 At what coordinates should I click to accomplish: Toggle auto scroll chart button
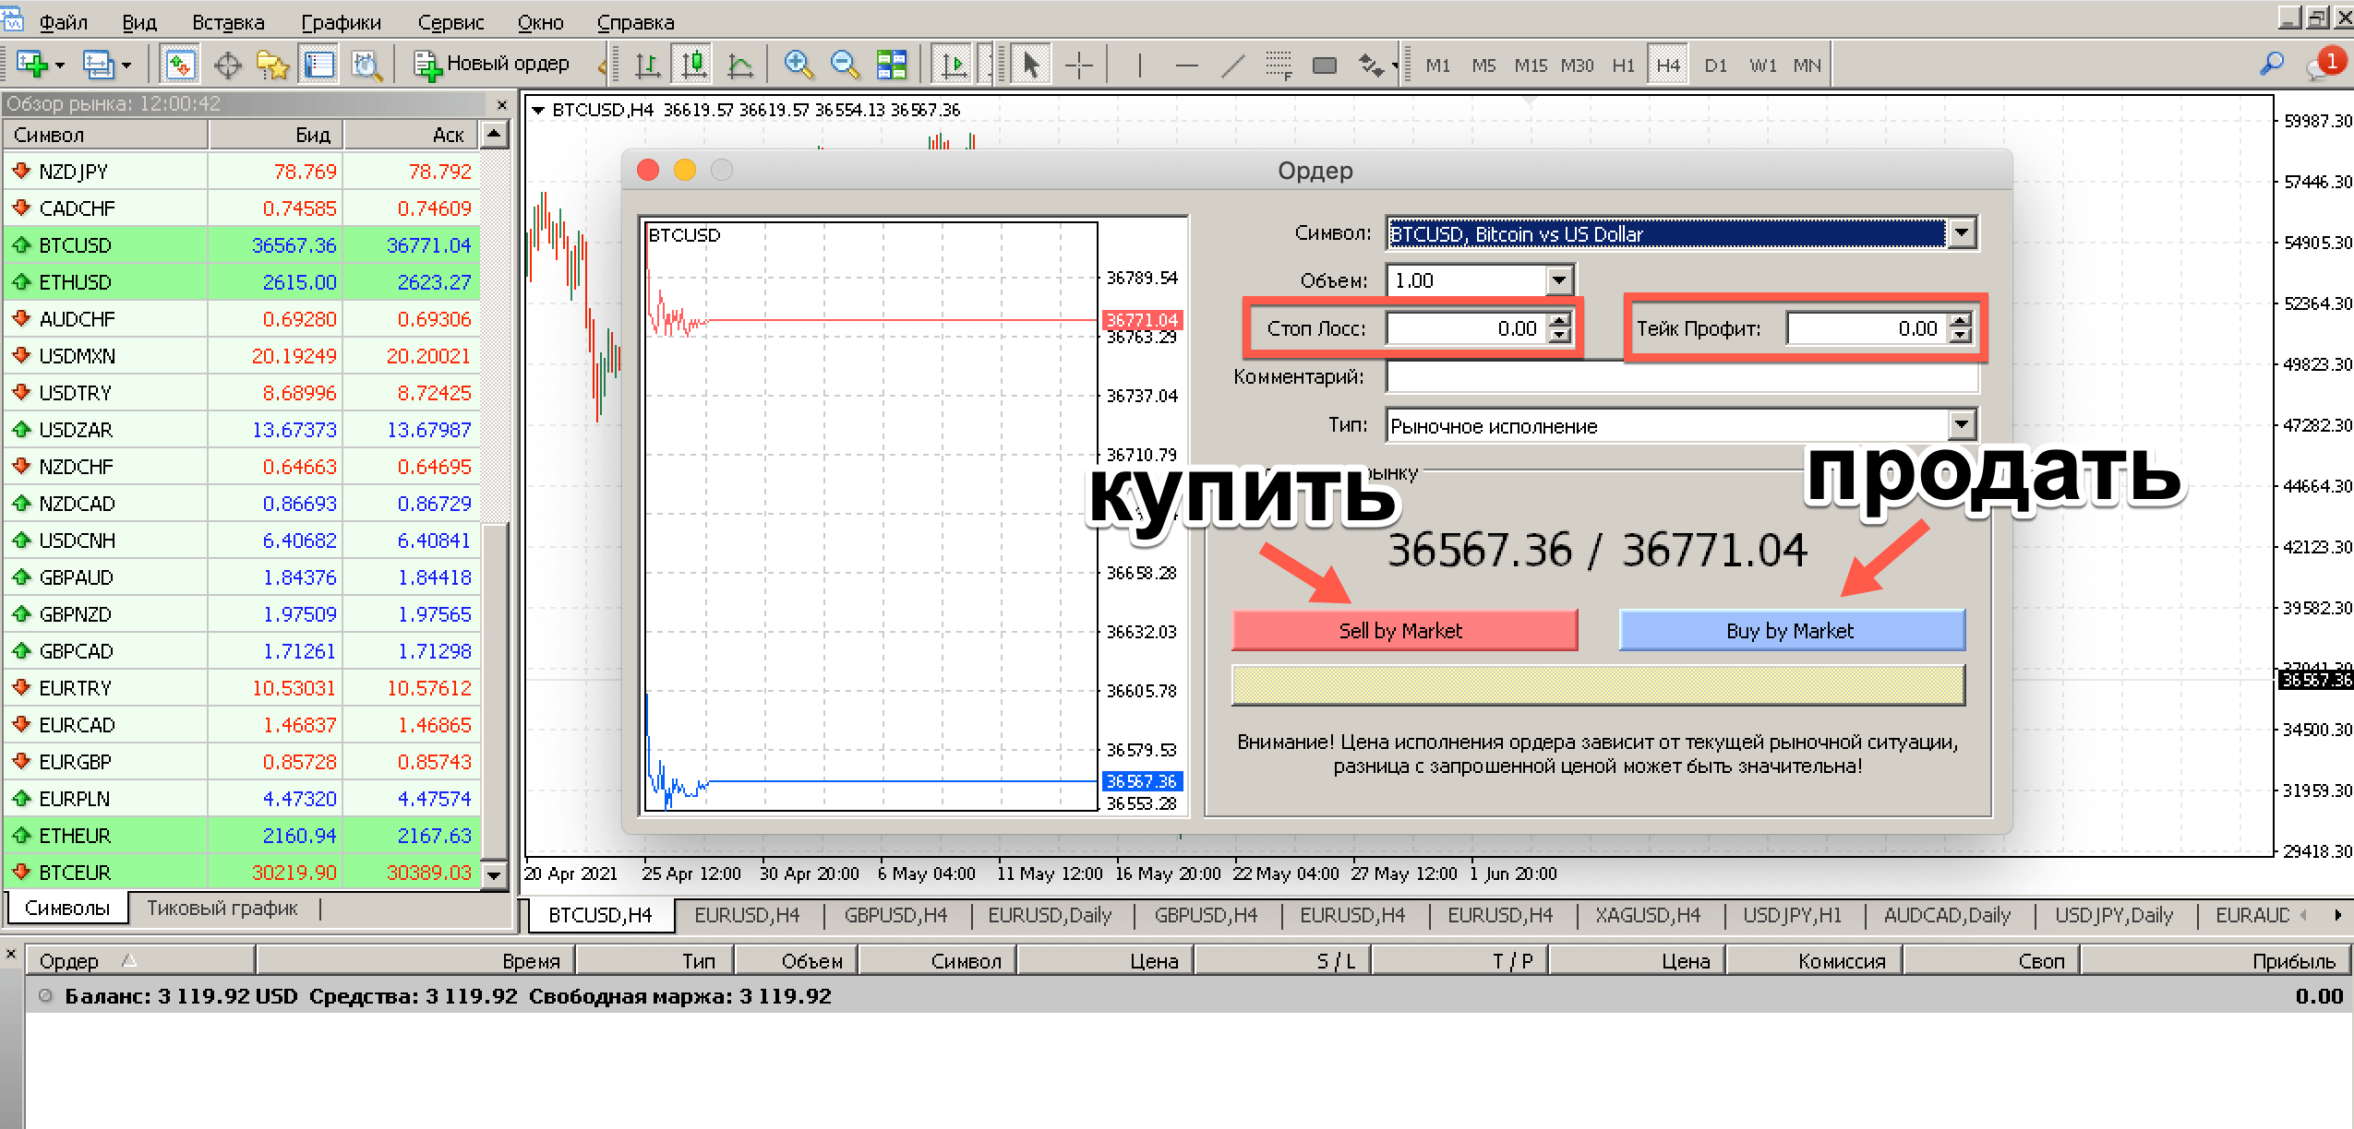[x=952, y=65]
